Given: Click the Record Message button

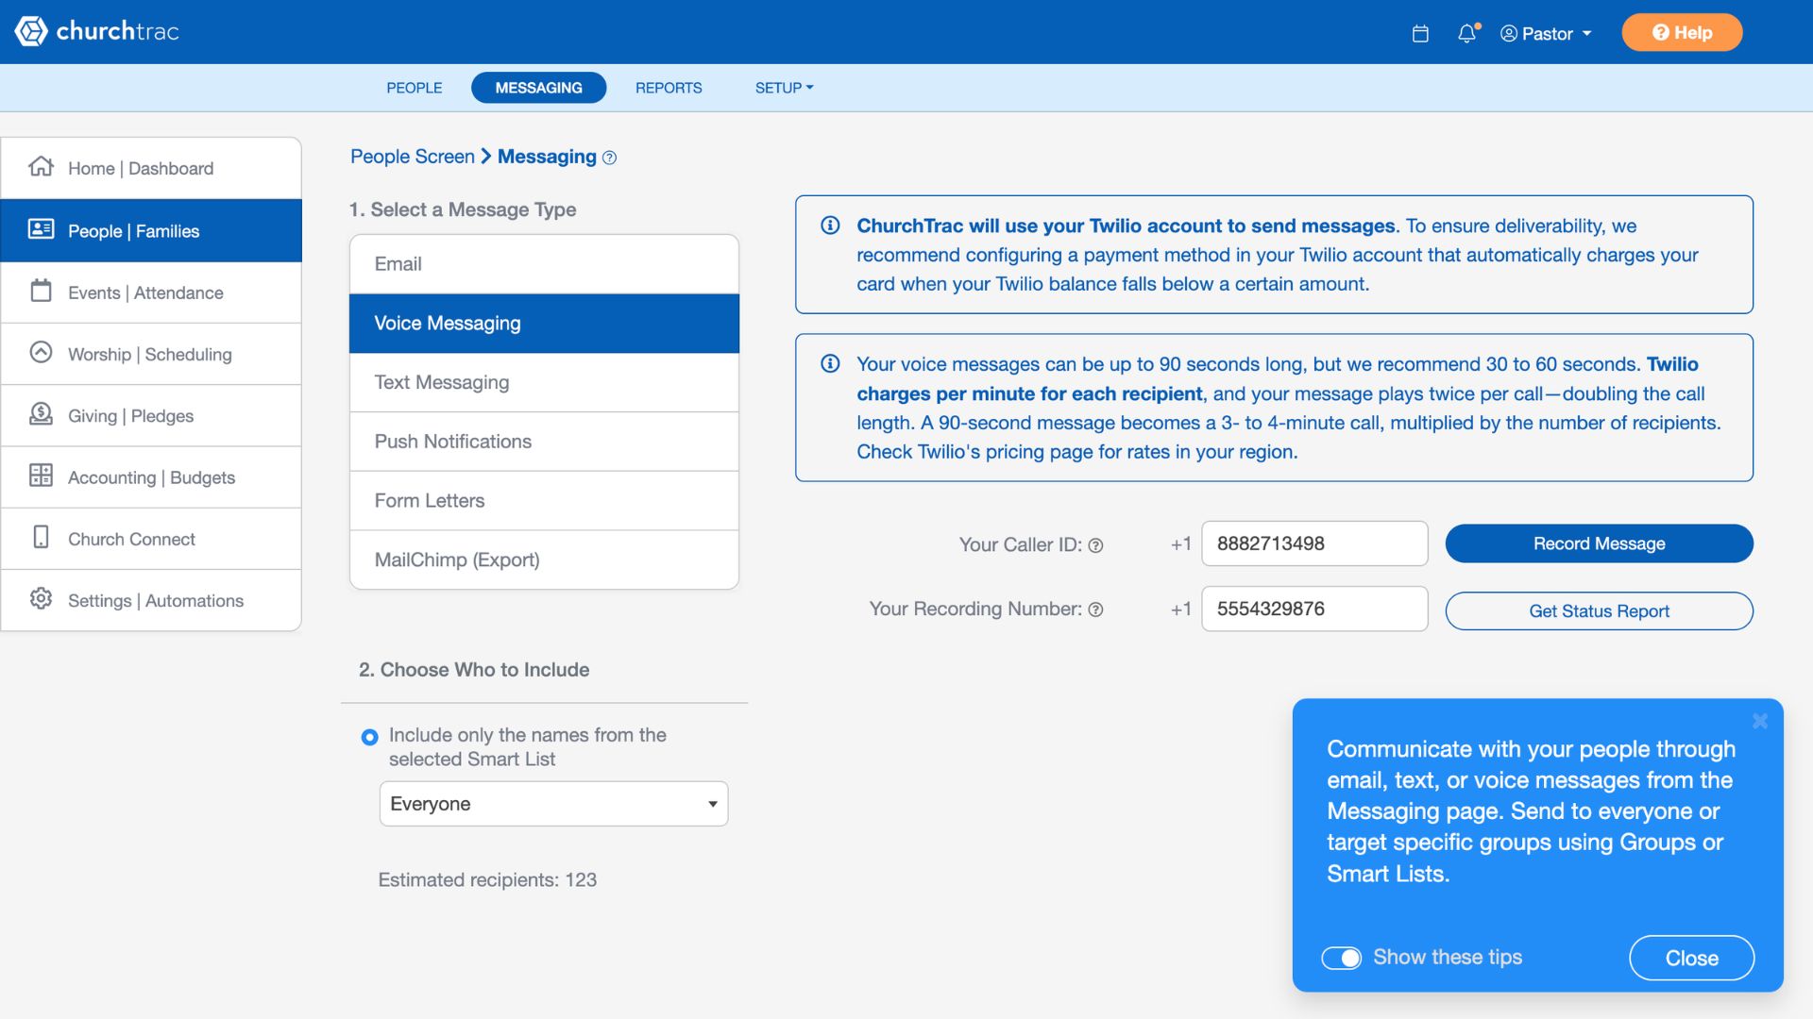Looking at the screenshot, I should coord(1599,543).
